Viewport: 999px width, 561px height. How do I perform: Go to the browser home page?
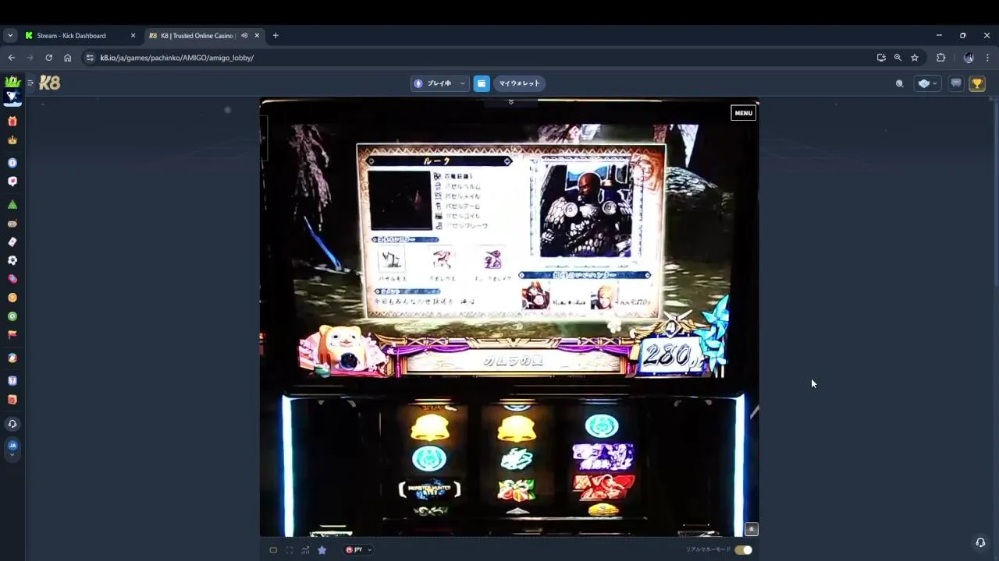(x=67, y=58)
